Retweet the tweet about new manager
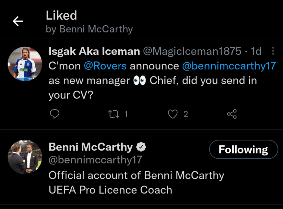The height and width of the screenshot is (209, 283). point(114,114)
